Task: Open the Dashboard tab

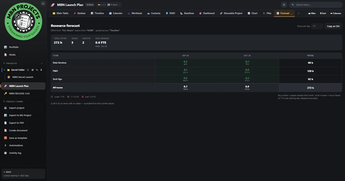Action: (207, 13)
